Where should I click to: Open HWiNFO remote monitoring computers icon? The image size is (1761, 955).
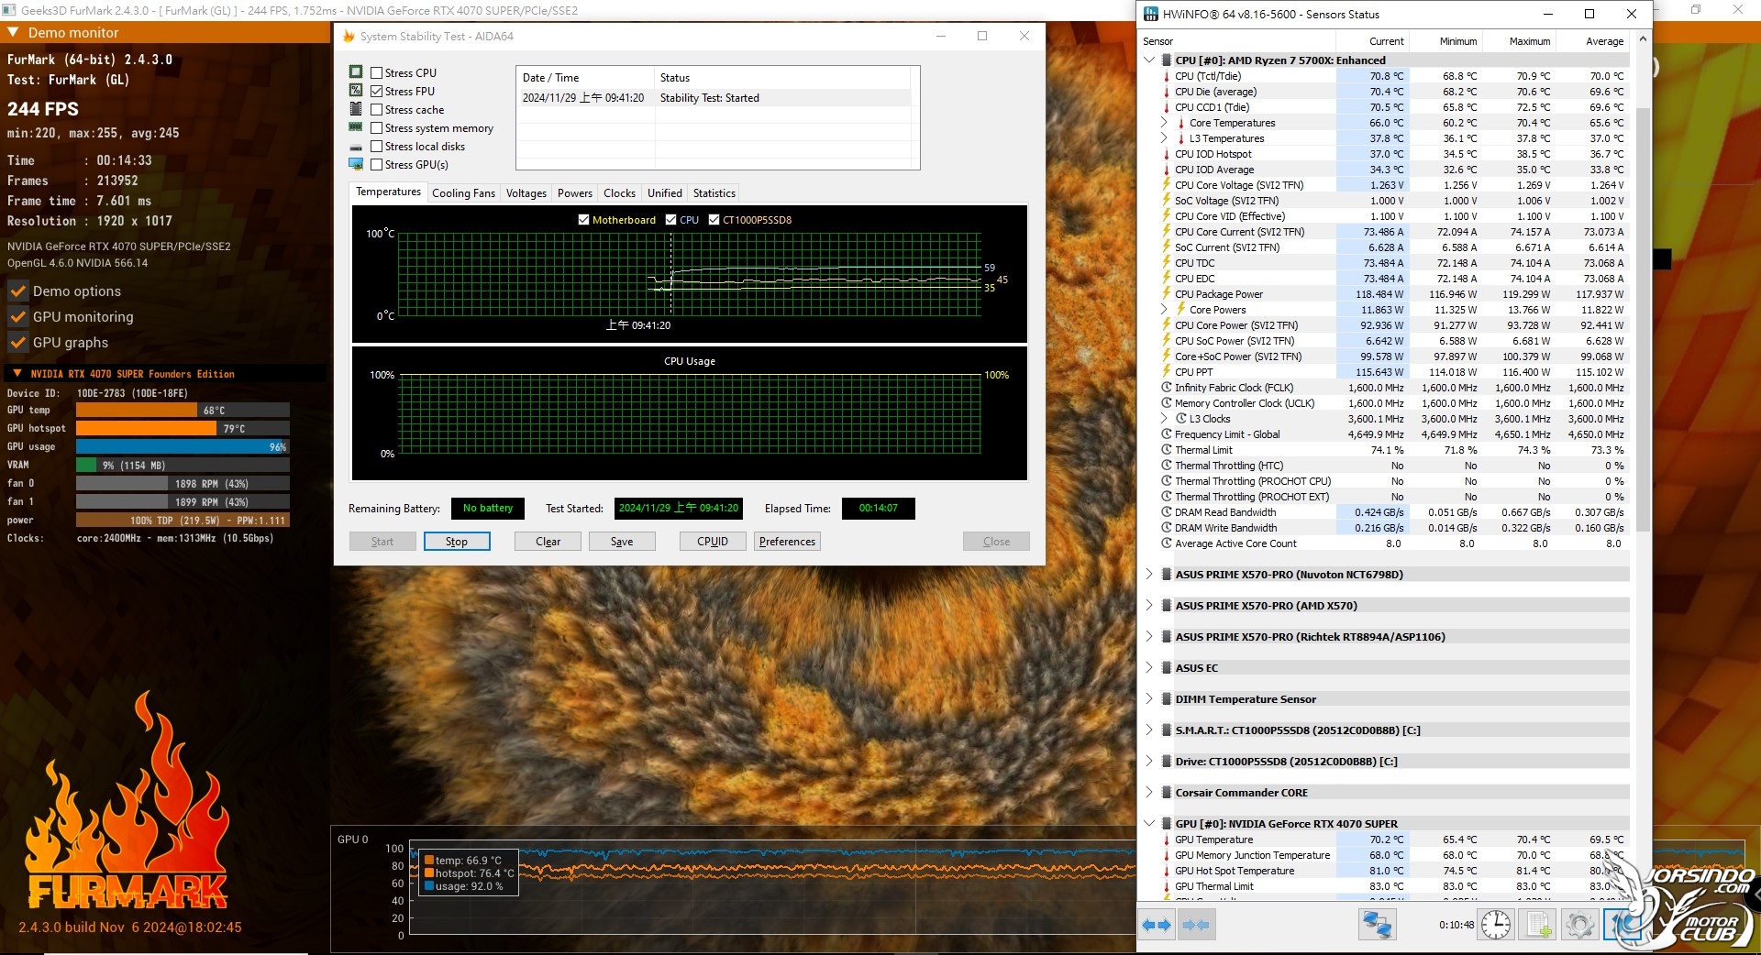tap(1377, 925)
